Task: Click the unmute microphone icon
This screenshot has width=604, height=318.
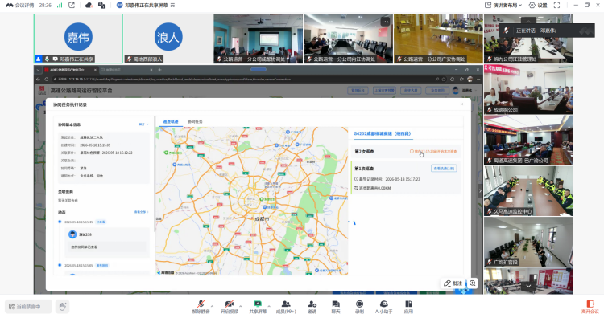Action: click(201, 304)
